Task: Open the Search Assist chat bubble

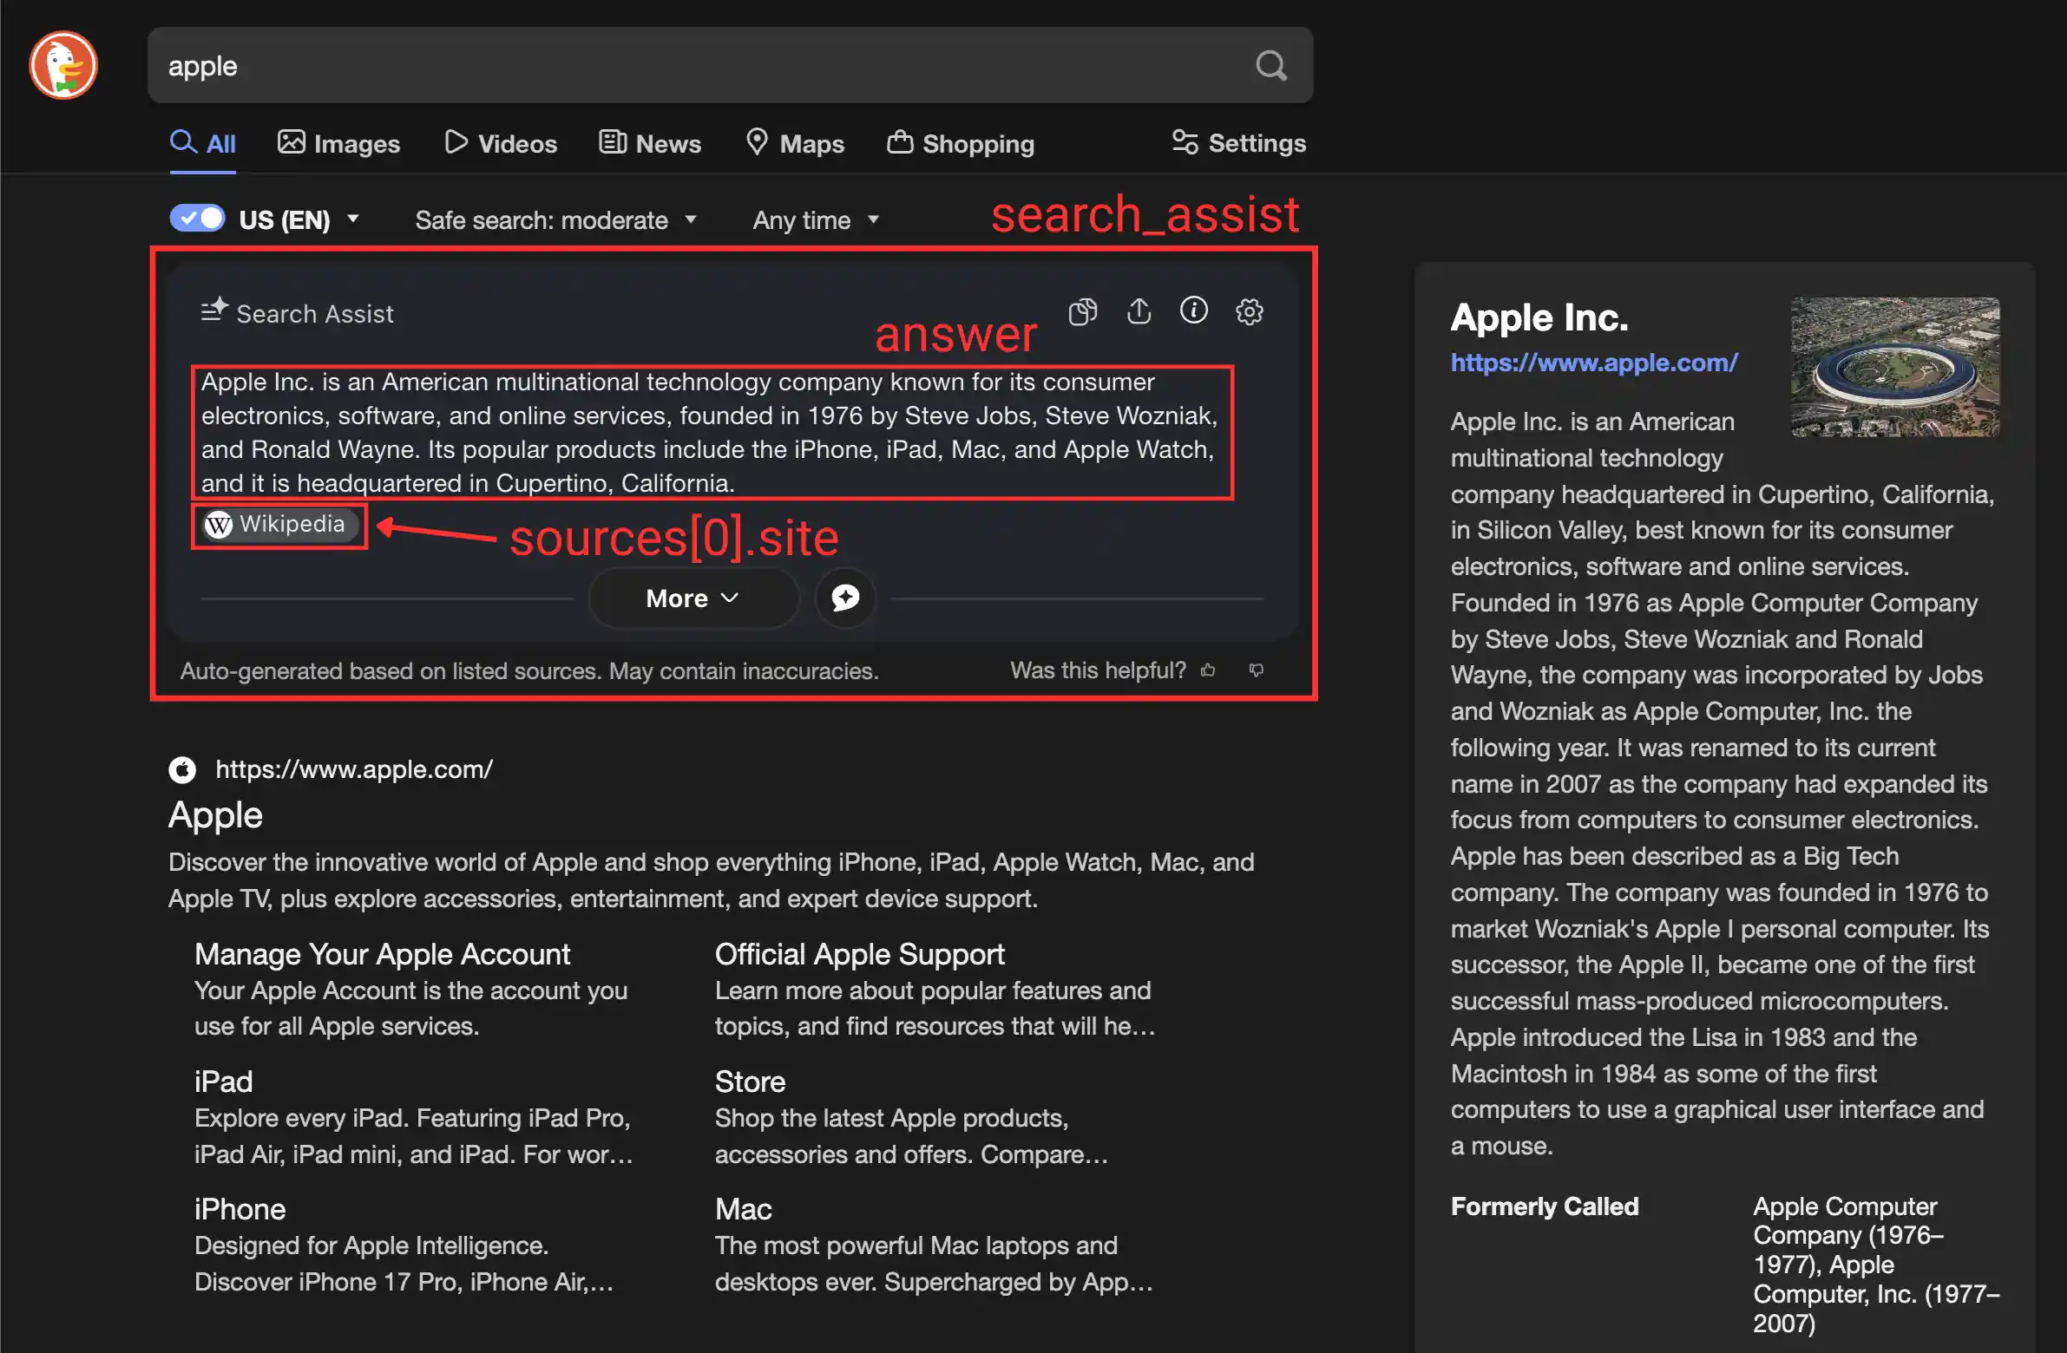Action: point(845,598)
